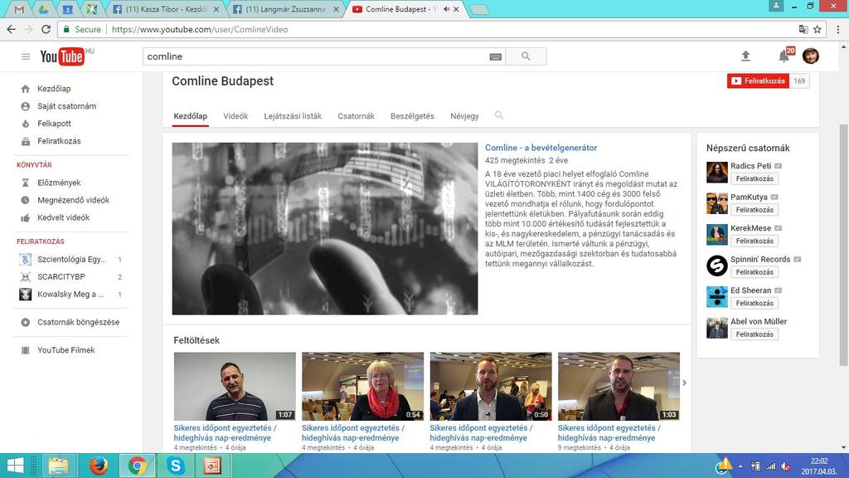
Task: Go to the YouTube logo home
Action: 62,56
